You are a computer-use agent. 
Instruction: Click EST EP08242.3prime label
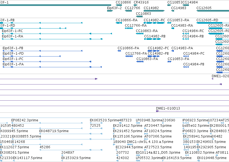(x=25, y=120)
